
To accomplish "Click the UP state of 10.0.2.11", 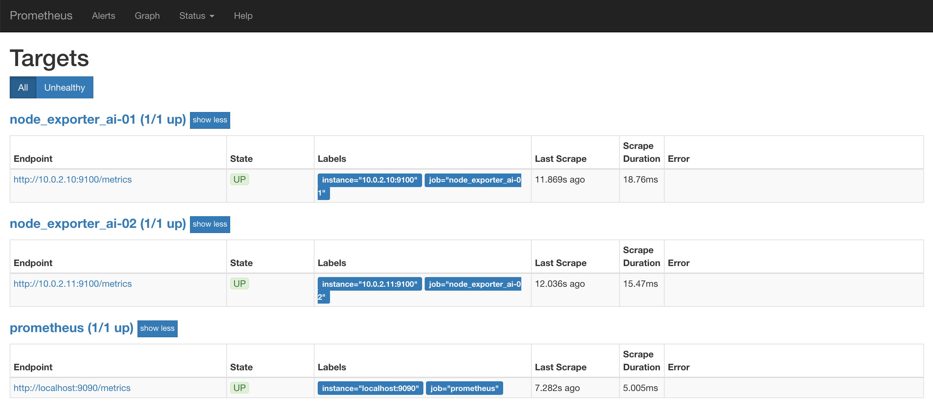I will point(239,284).
